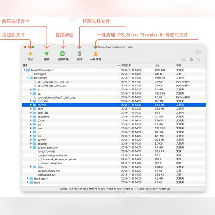Expand the core folder

pyautogui.click(x=31, y=109)
